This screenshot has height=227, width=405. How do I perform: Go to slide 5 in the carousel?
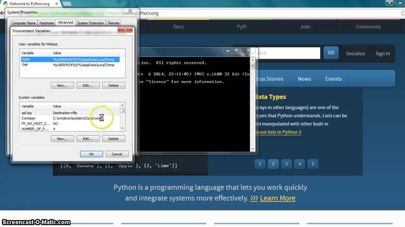coord(313,164)
